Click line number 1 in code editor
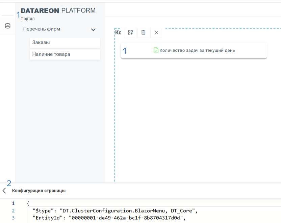 13,204
